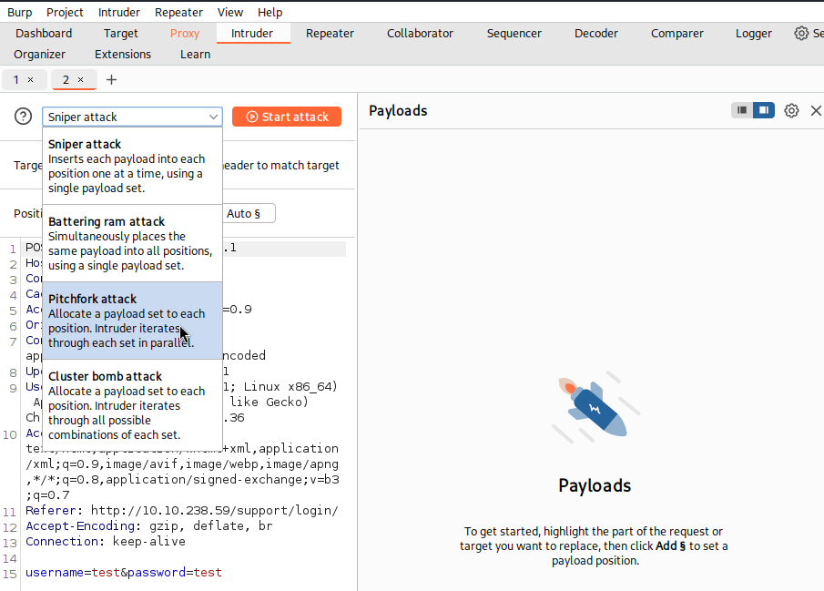Open the Sequencer tab
Screen dimensions: 824x591
514,33
